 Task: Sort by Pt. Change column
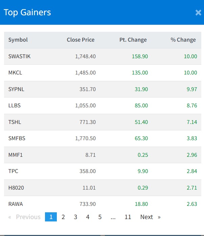[133, 40]
